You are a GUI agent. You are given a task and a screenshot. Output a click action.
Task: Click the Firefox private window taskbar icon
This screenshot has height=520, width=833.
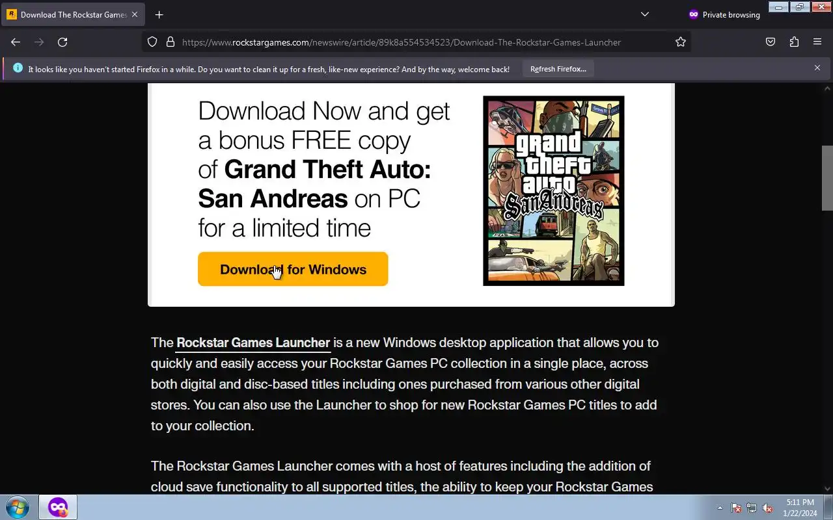pos(58,507)
